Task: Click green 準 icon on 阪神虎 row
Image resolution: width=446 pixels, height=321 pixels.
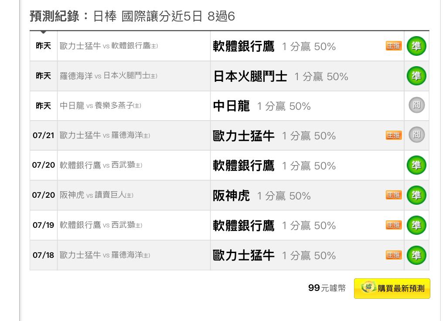Action: click(x=416, y=196)
